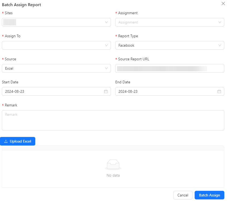Close the Batch Assign Report dialog

pos(223,3)
